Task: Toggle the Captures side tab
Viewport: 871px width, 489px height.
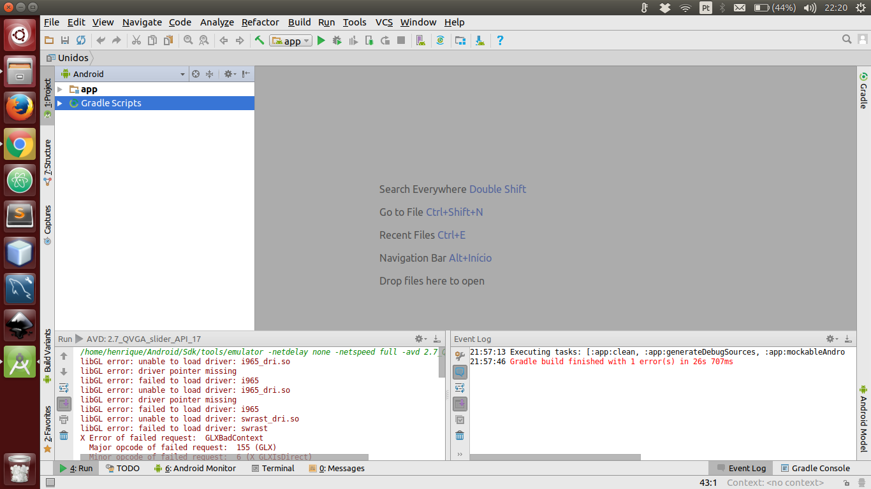Action: click(x=47, y=225)
